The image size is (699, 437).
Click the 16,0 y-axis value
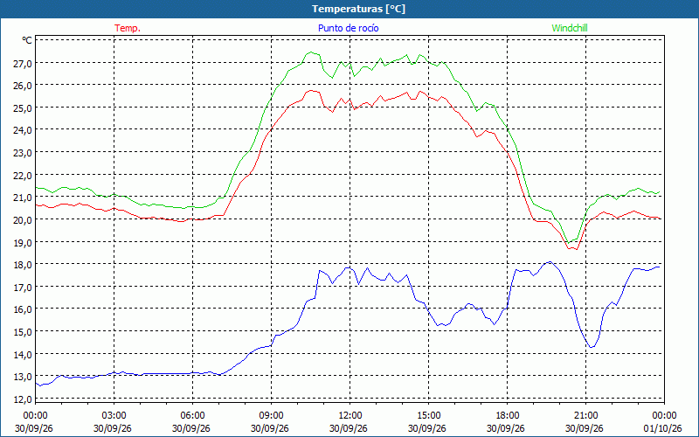23,309
